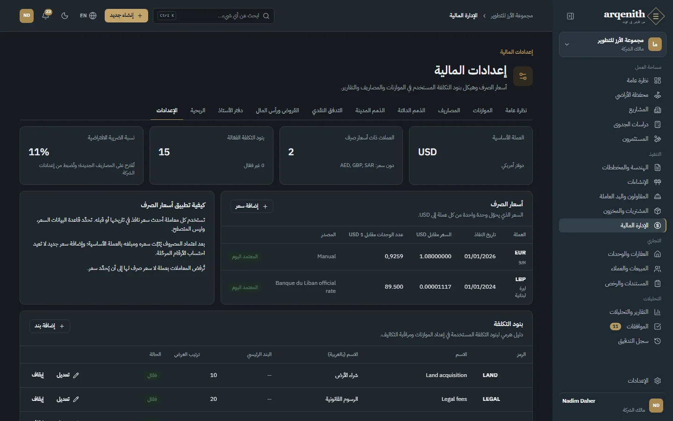Expand the مجموعة الأرز للتطوير company switcher
Screen dimensions: 673x421
(612, 44)
